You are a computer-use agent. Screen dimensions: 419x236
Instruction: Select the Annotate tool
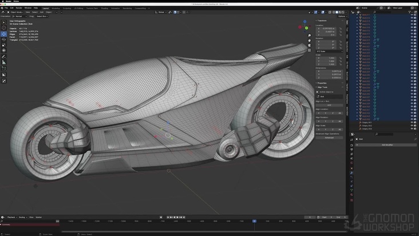(4, 57)
